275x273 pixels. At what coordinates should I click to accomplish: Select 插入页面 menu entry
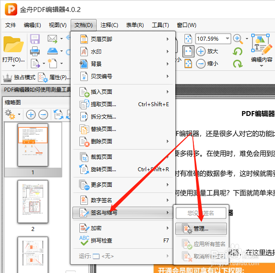pyautogui.click(x=123, y=92)
